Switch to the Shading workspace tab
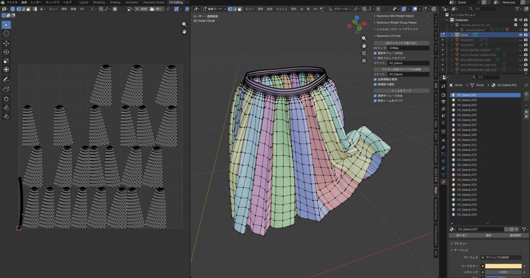This screenshot has height=278, width=530. click(115, 2)
